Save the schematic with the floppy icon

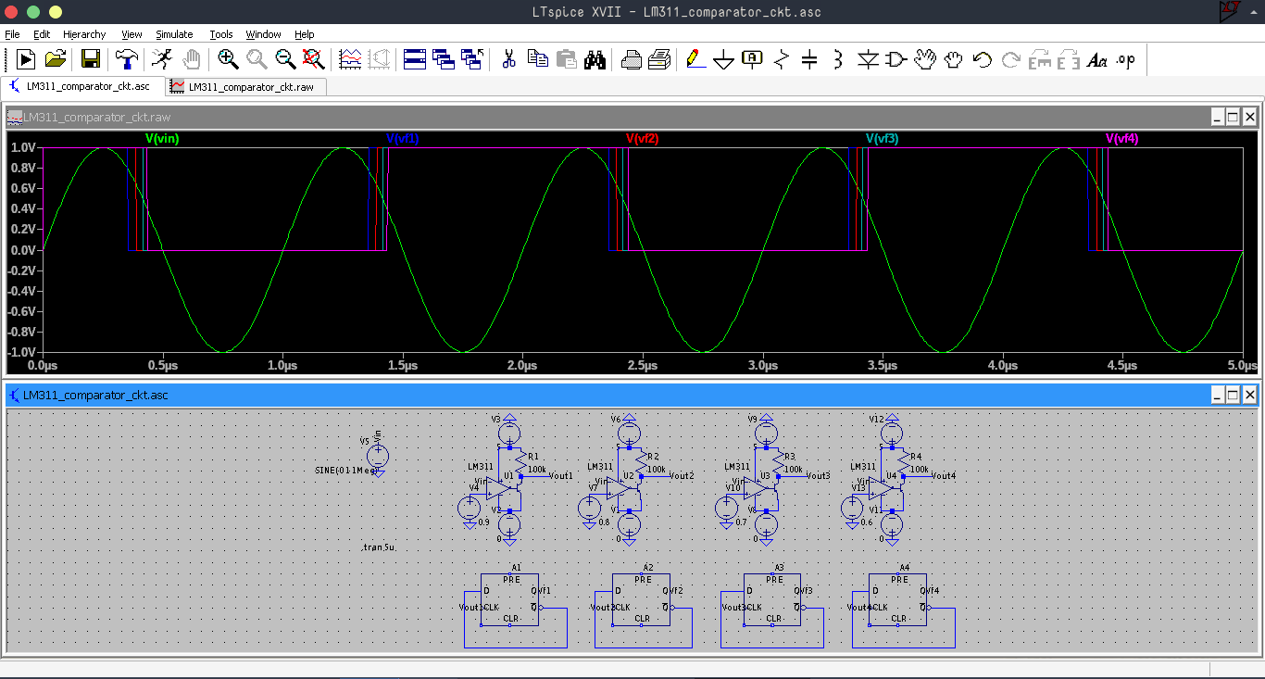click(91, 59)
